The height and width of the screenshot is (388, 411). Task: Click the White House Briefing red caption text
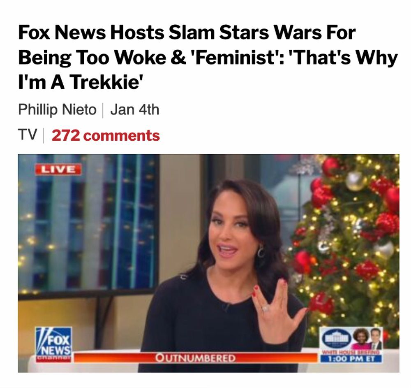[x=351, y=353]
